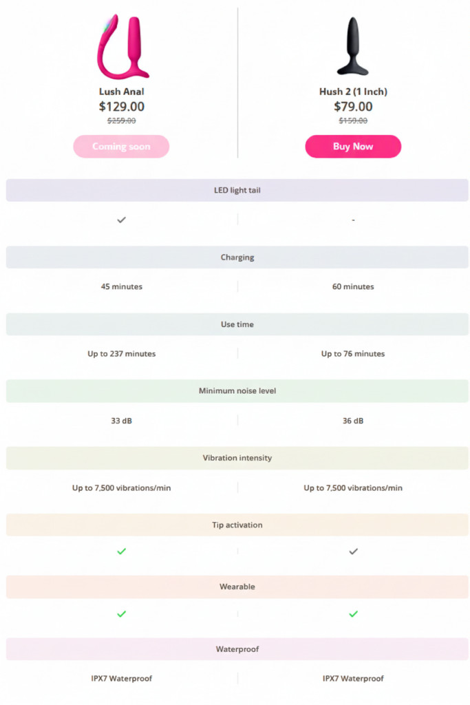Click the LED light tail dash for Hush 2
Image resolution: width=470 pixels, height=705 pixels.
point(353,220)
